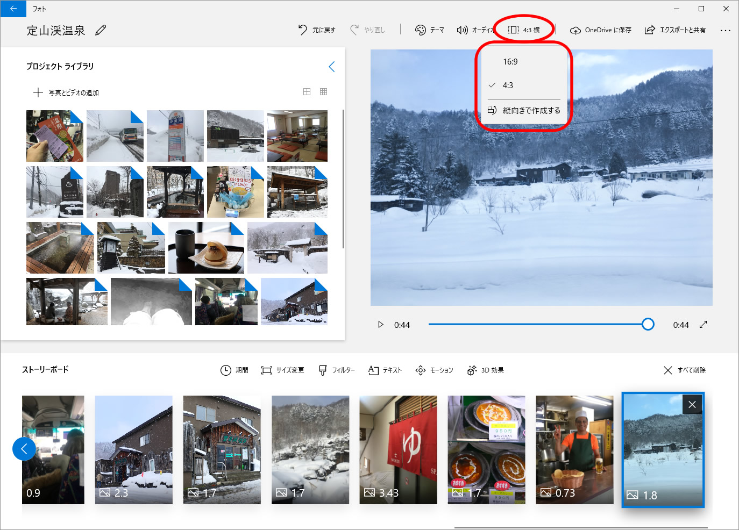Select the 16:9 aspect ratio option
Image resolution: width=739 pixels, height=530 pixels.
(x=510, y=62)
